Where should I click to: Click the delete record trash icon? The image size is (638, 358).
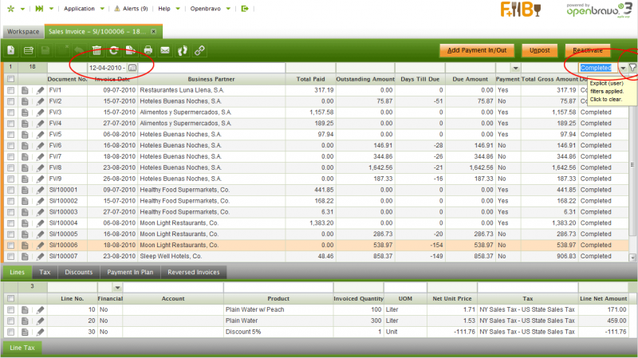[96, 50]
